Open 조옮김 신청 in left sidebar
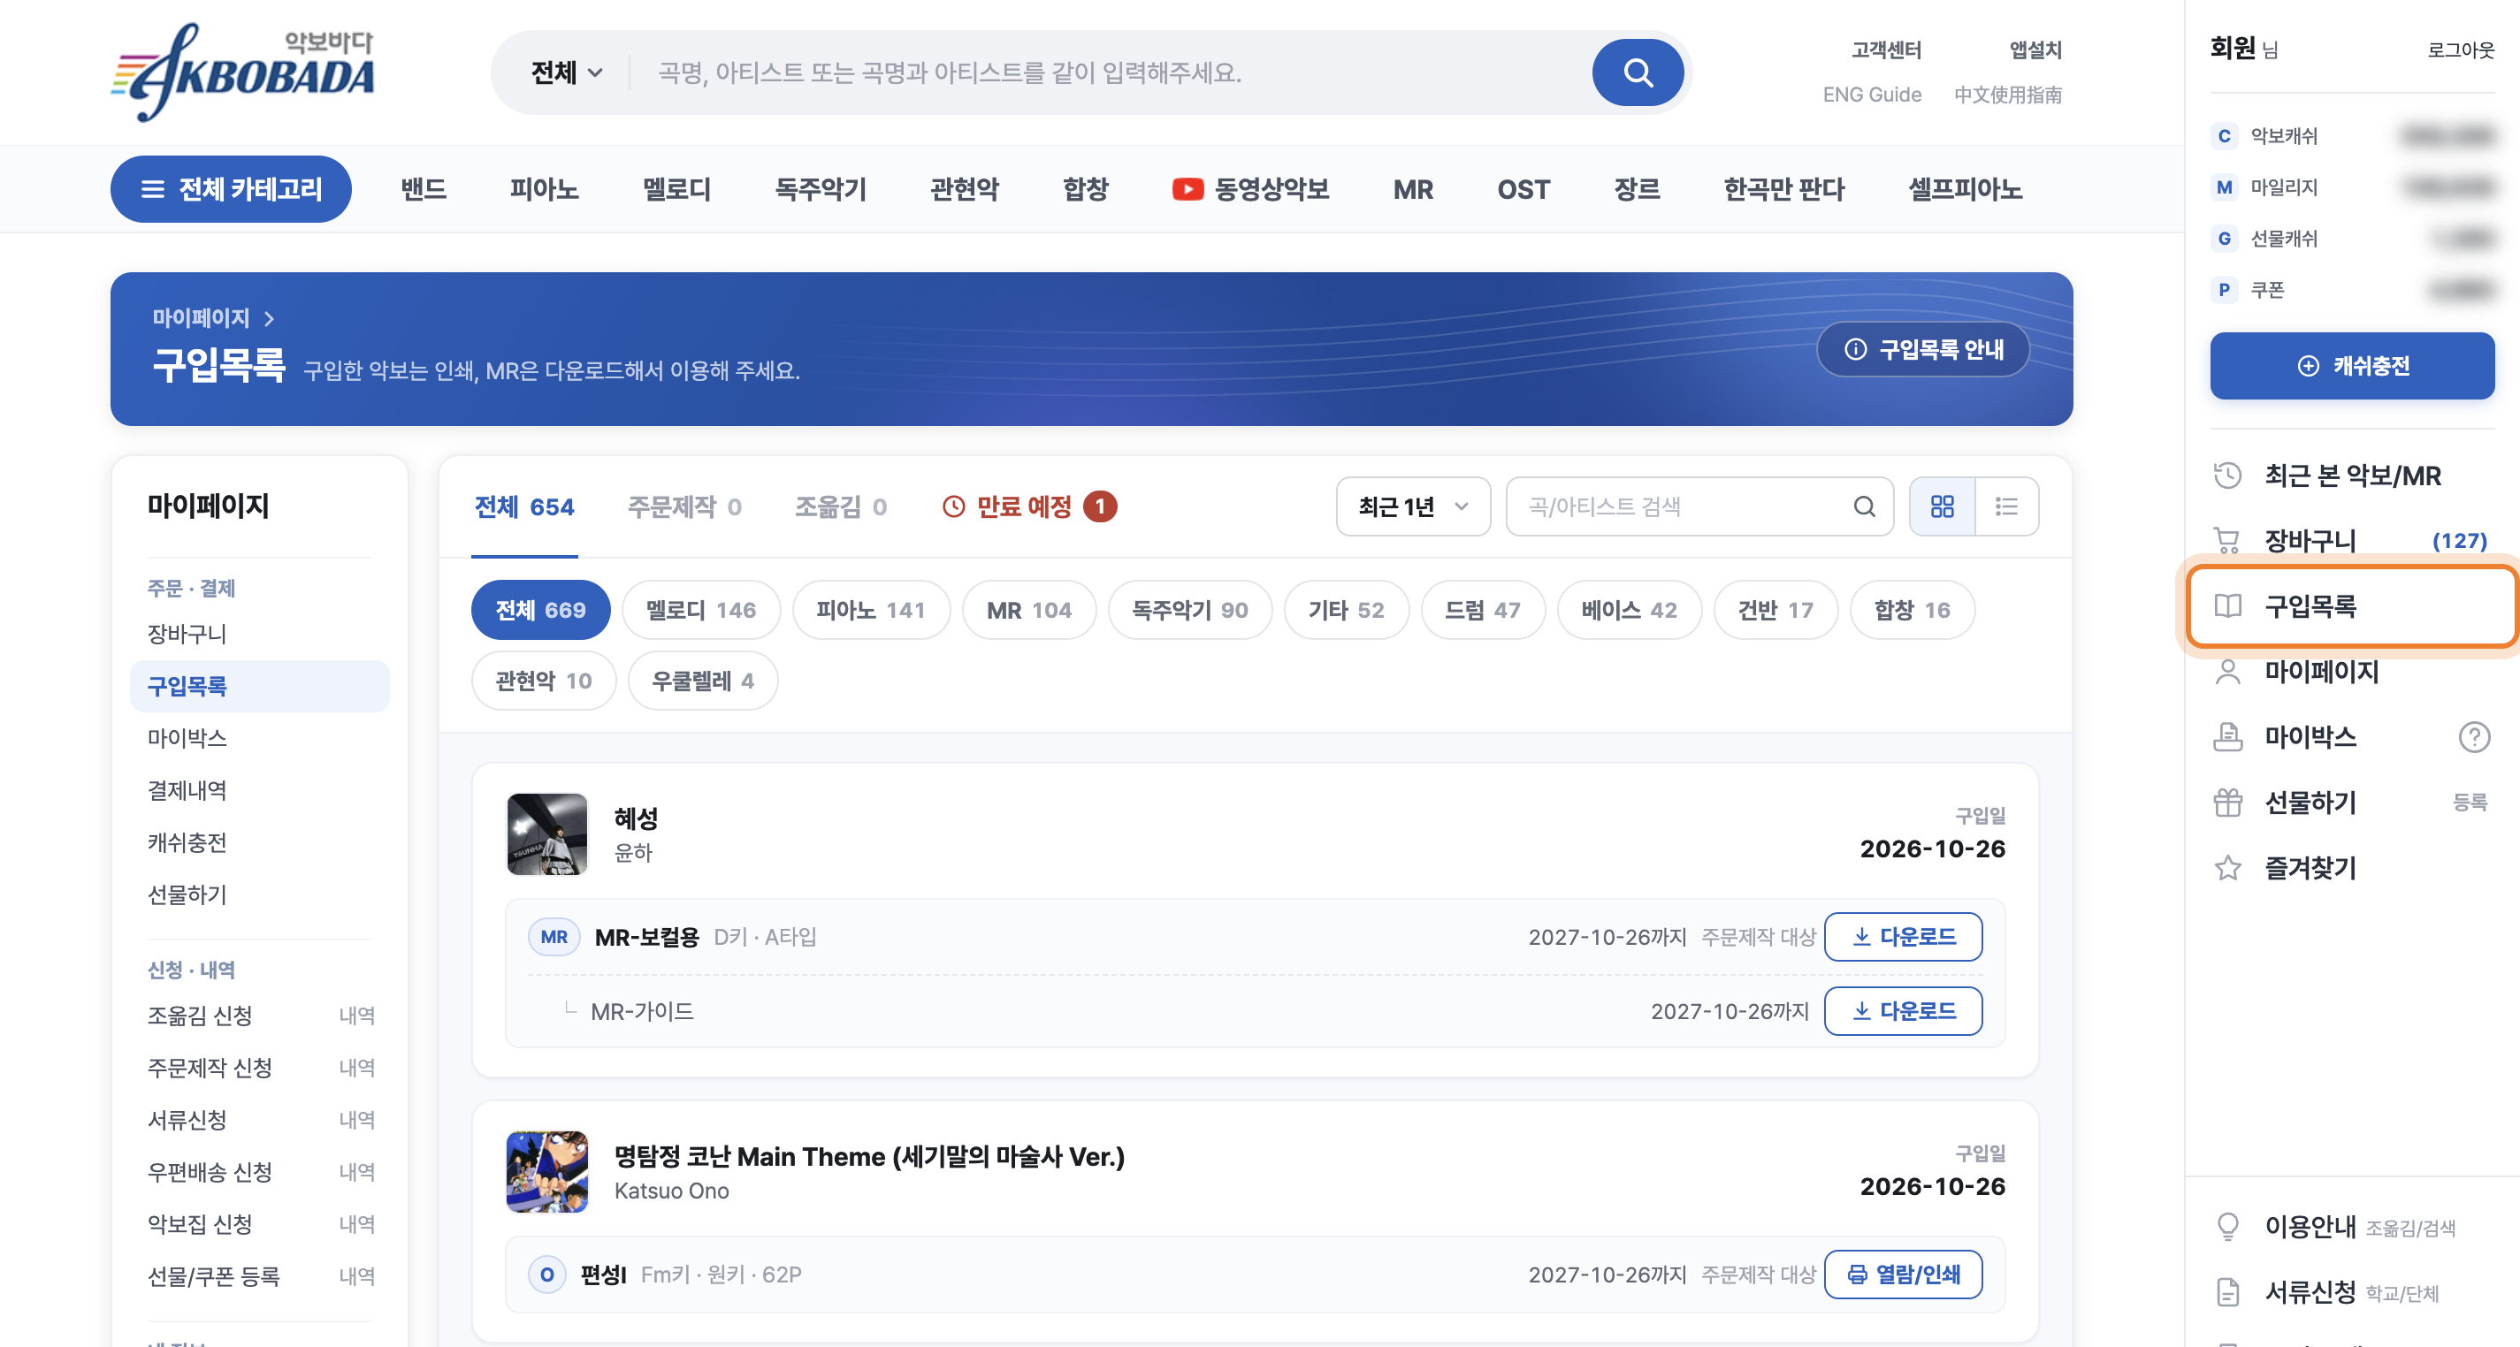2520x1347 pixels. coord(200,1016)
